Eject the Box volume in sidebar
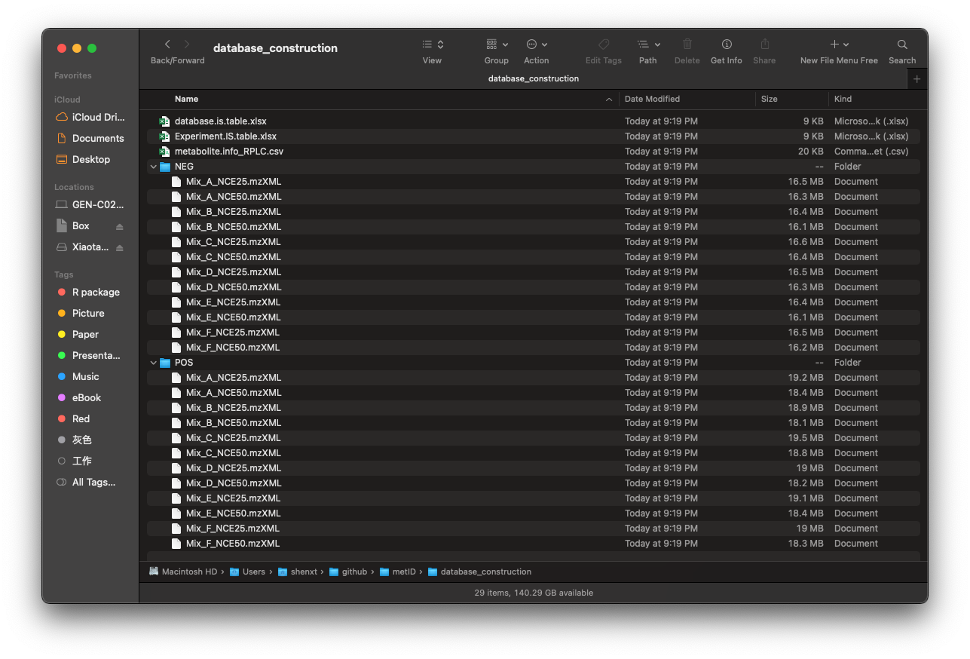Screen dimensions: 970x659 coord(119,226)
